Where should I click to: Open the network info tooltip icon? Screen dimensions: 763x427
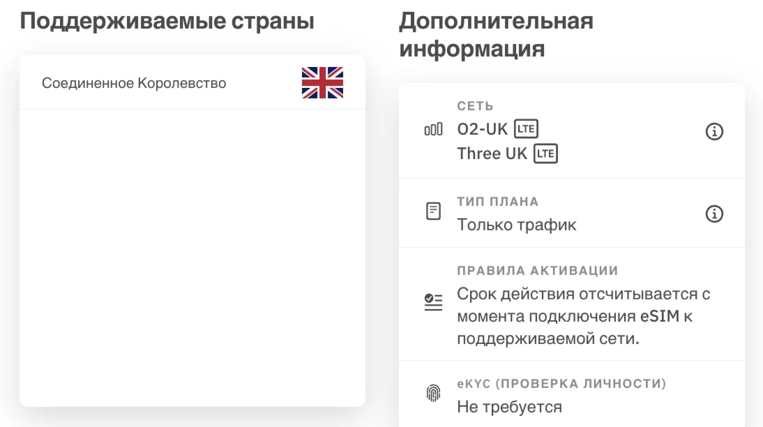click(x=714, y=131)
